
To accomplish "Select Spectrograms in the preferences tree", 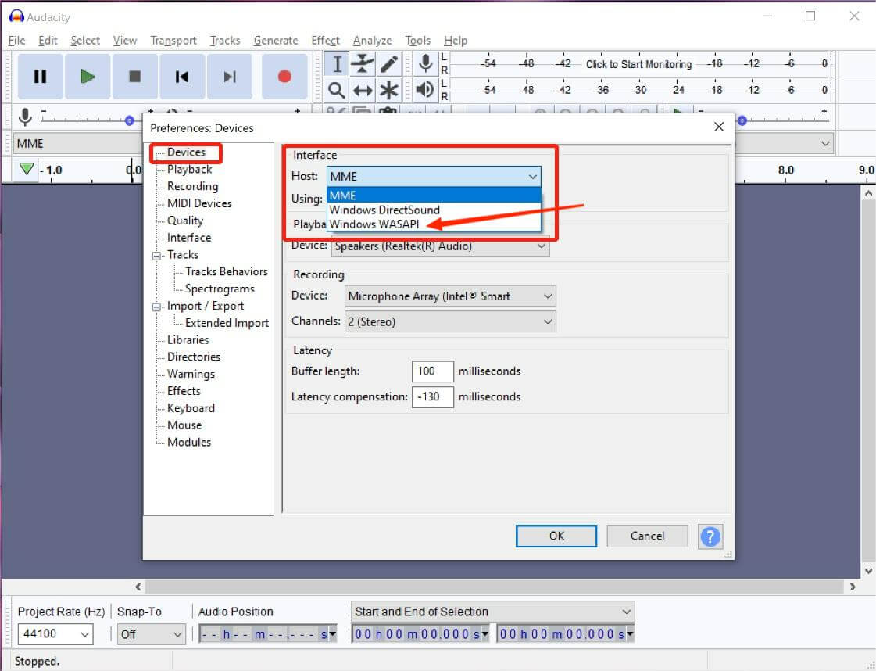I will pyautogui.click(x=220, y=289).
